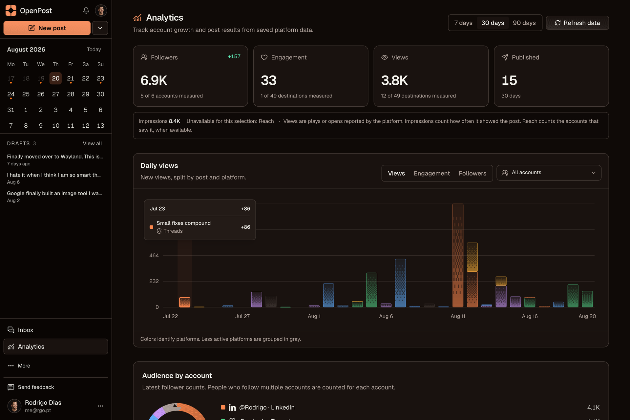This screenshot has width=630, height=420.
Task: Select the 90 days range
Action: click(x=524, y=23)
